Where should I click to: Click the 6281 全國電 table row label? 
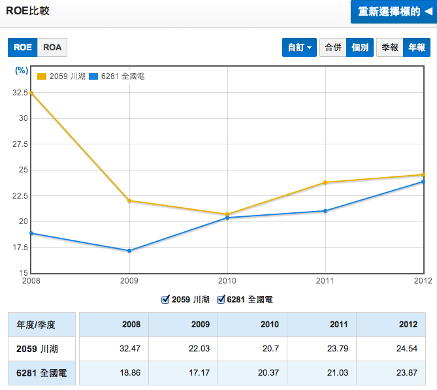[x=40, y=373]
